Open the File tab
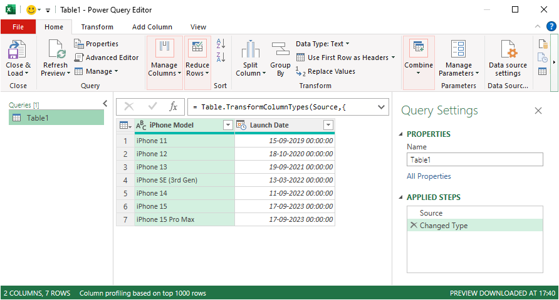This screenshot has width=559, height=300. 18,27
